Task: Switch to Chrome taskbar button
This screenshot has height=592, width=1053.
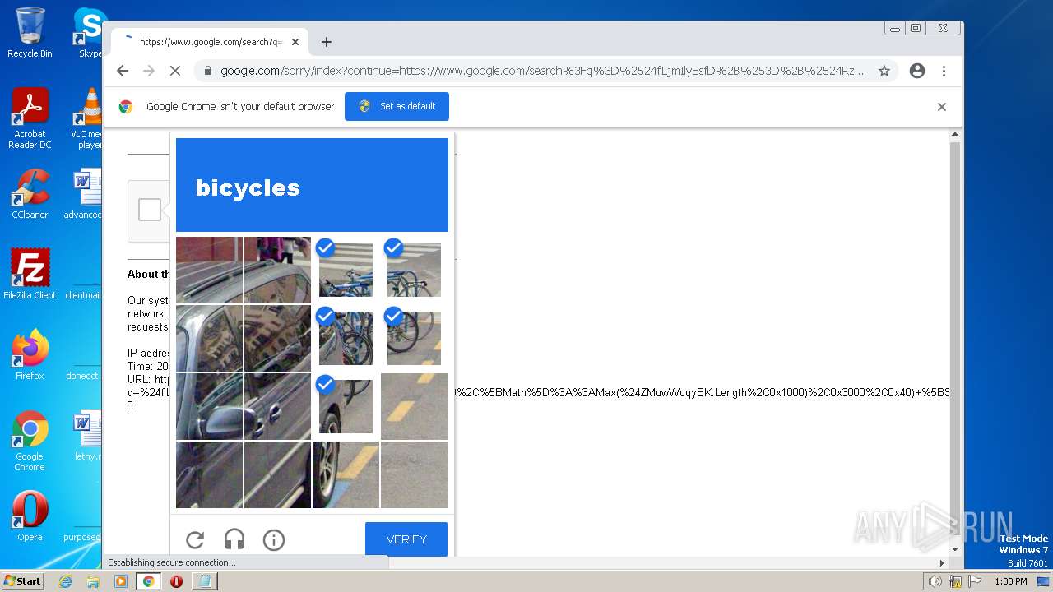Action: (148, 581)
